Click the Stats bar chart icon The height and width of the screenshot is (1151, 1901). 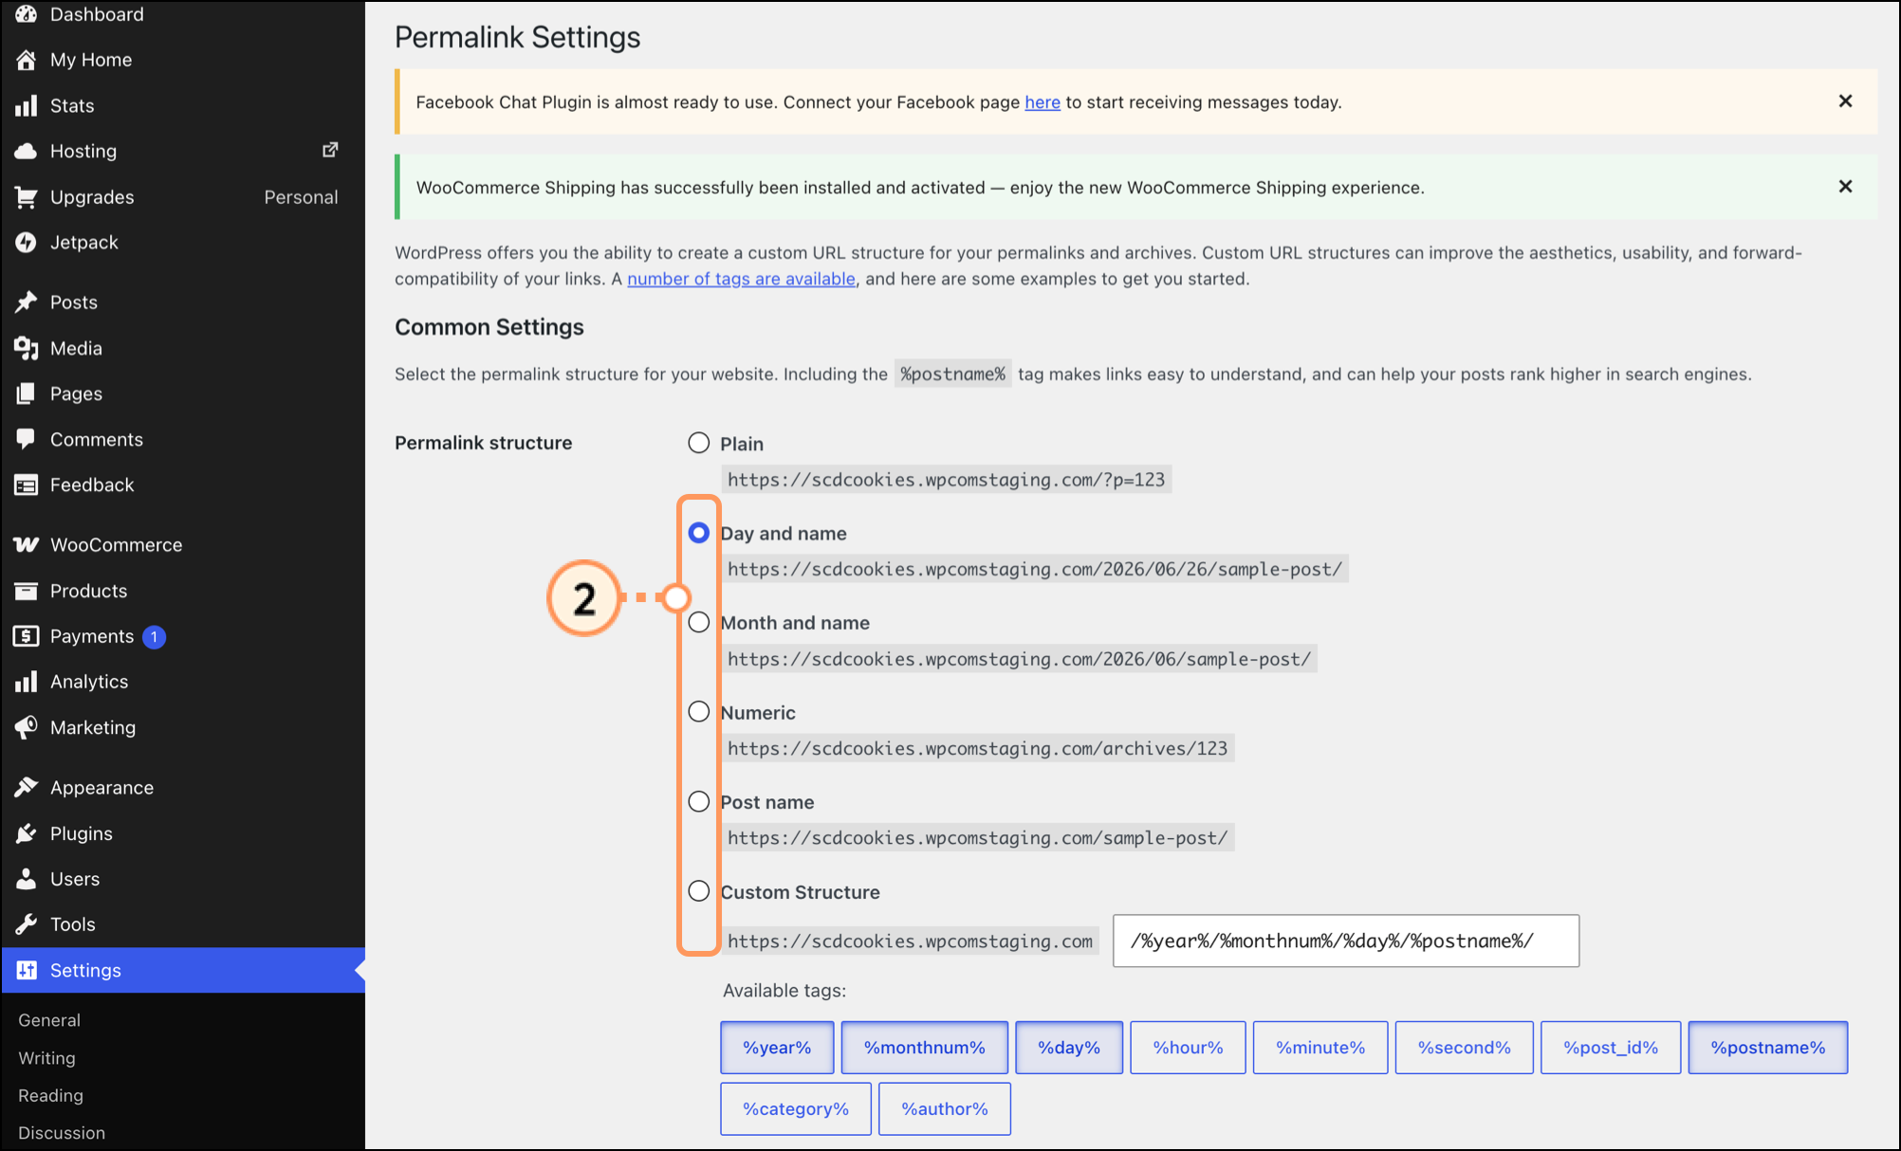pyautogui.click(x=27, y=105)
